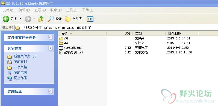
Task: Open the 工具(T) menu
Action: pyautogui.click(x=72, y=10)
